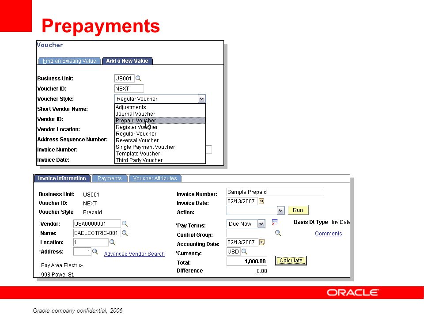Click the Name BAELECTRIC-001 field
Viewport: 424px width, 318px height.
97,233
